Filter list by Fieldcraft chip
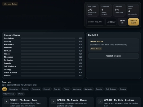Image resolution: width=143 pixels, height=107 pixels. [47, 89]
